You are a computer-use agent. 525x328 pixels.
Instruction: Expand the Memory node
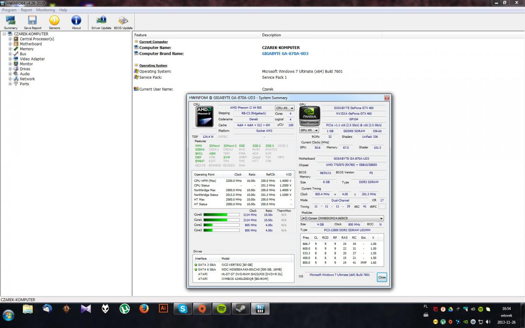pyautogui.click(x=10, y=49)
